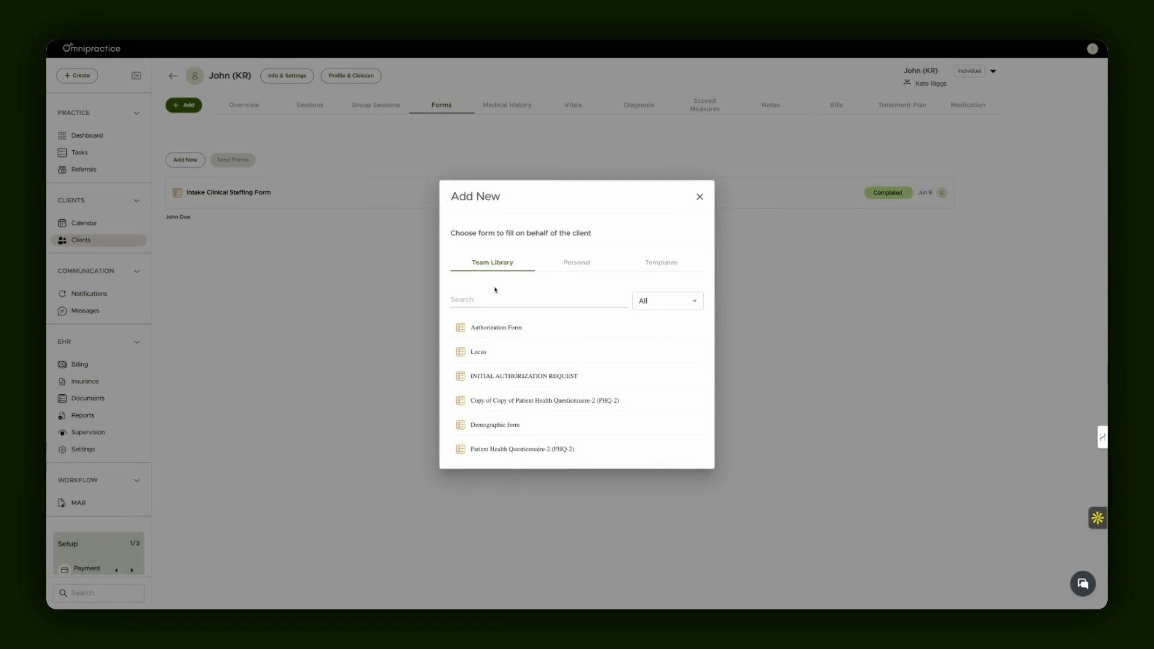Switch to the Templates tab
This screenshot has height=649, width=1154.
coord(661,263)
